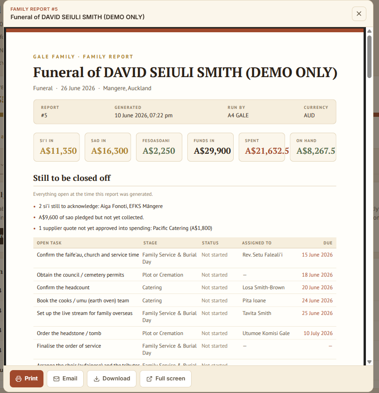Click task 'Obtain the council / cemetery permits'
The height and width of the screenshot is (393, 379).
tap(80, 275)
